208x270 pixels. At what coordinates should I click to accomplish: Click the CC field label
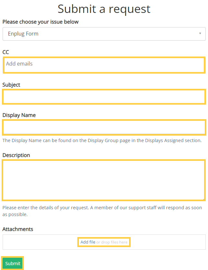[x=6, y=52]
